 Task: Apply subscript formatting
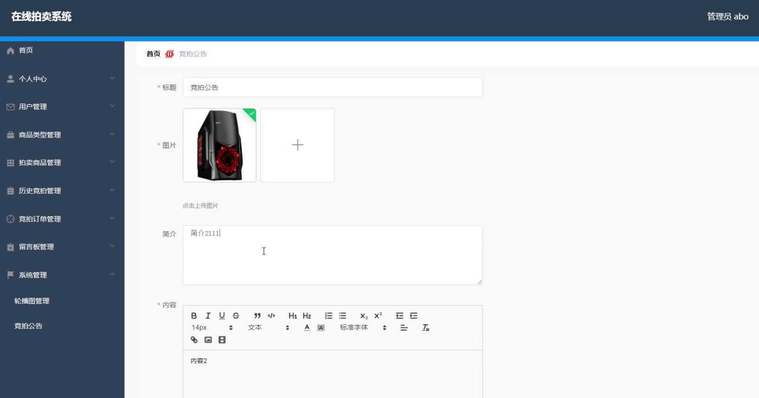[364, 316]
